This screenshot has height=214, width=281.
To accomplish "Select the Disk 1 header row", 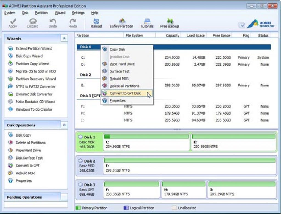I will [173, 47].
